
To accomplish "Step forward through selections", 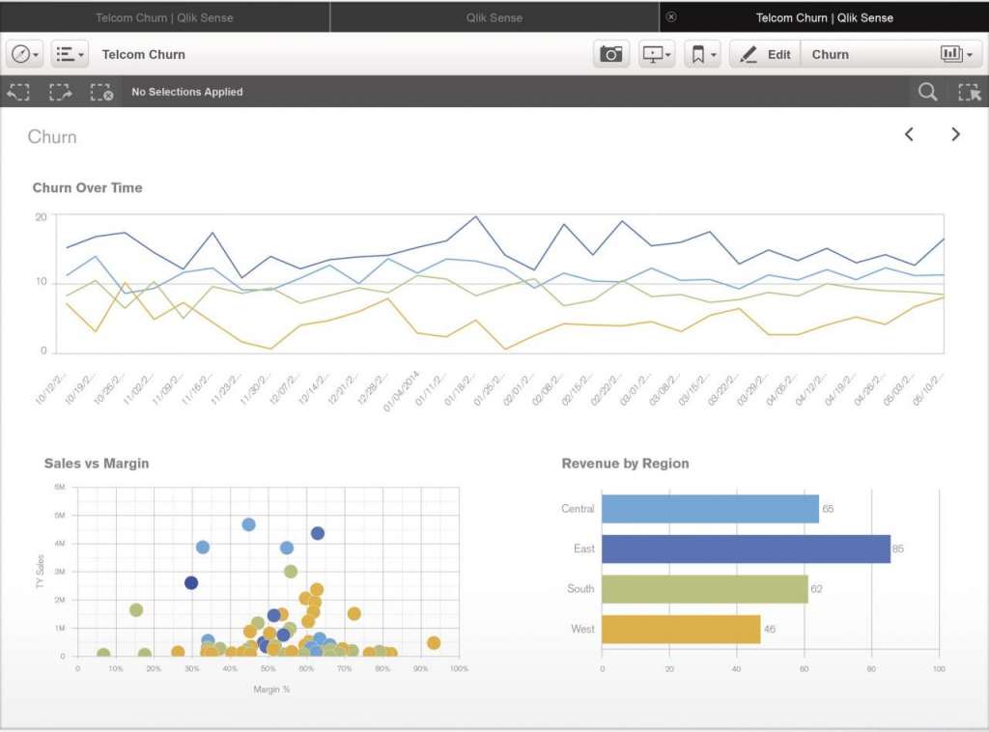I will [x=61, y=93].
